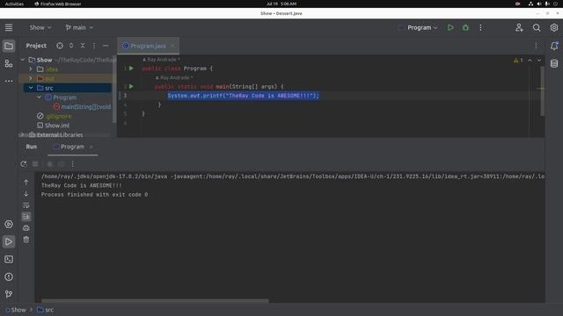This screenshot has width=563, height=316.
Task: Click Show breadcrumb in status bar
Action: coord(16,310)
